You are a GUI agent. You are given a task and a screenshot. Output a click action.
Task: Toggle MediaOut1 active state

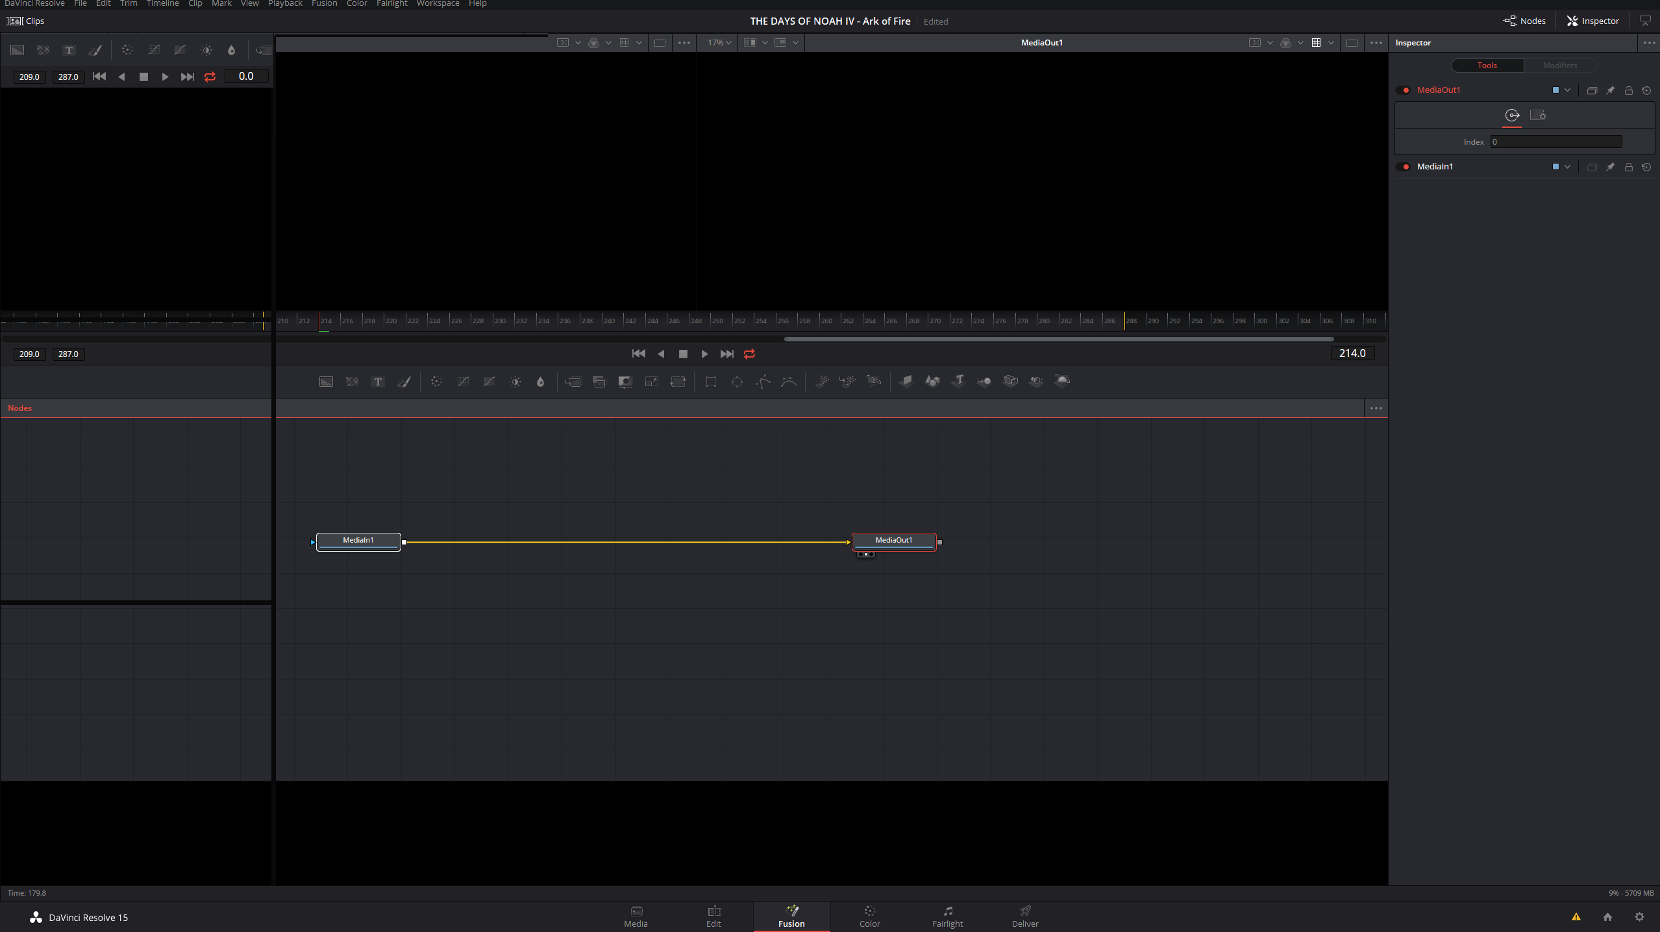coord(1405,90)
